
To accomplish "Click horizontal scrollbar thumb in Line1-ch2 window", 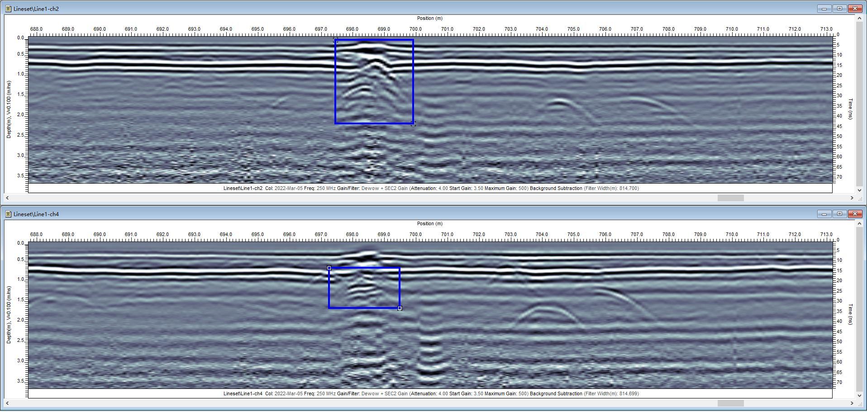I will pyautogui.click(x=730, y=198).
